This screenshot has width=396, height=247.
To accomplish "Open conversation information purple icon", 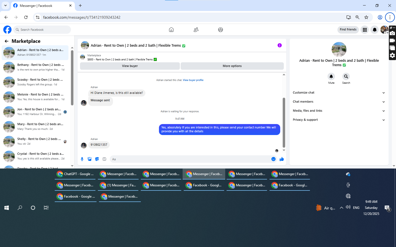I will click(280, 45).
